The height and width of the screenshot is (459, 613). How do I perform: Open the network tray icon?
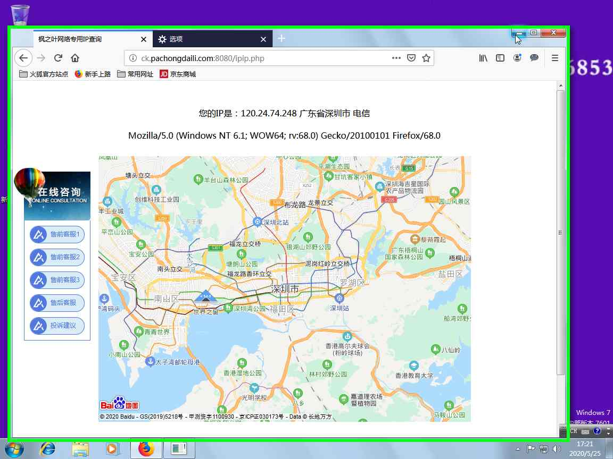pos(543,449)
